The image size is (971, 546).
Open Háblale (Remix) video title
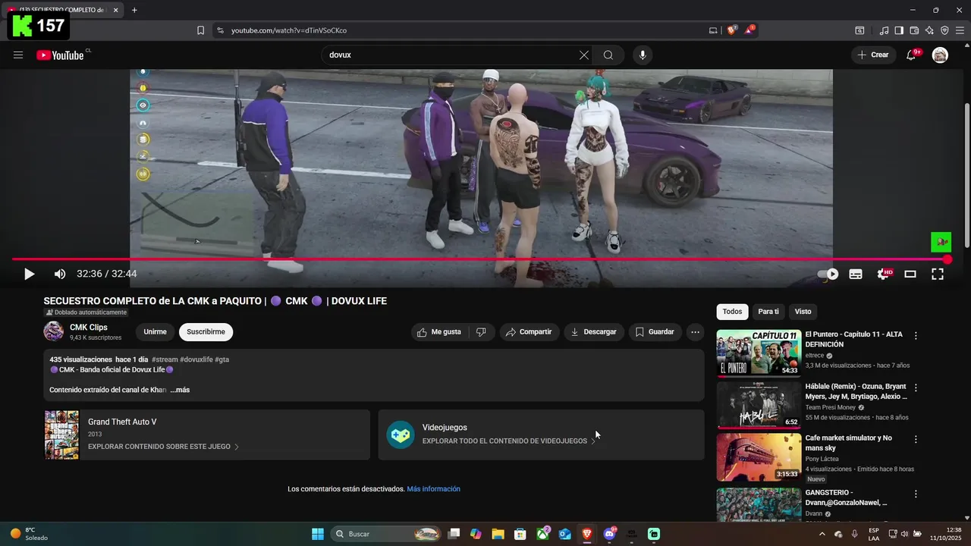point(856,391)
